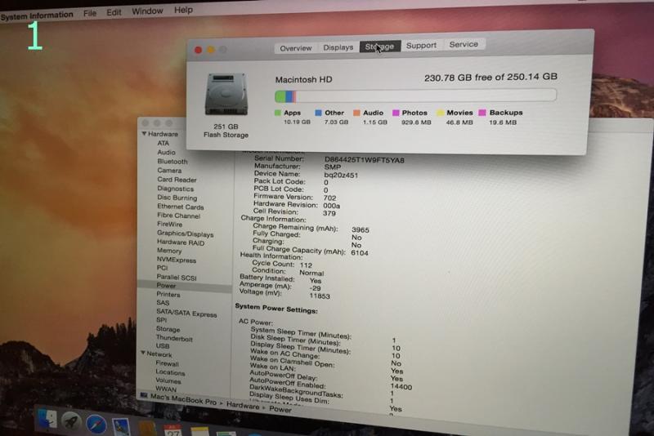Launch Safari from the Dock

pyautogui.click(x=96, y=425)
